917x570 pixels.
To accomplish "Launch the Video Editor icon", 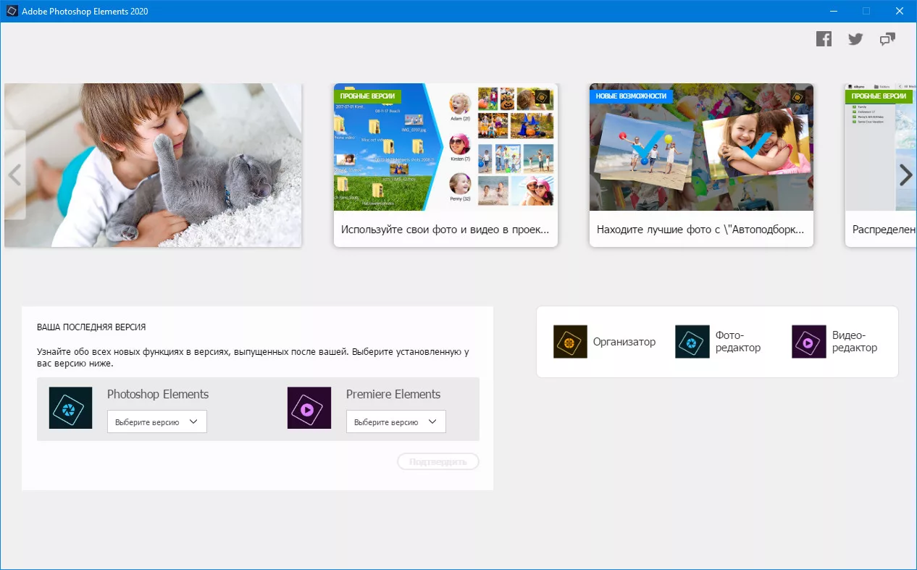I will pyautogui.click(x=808, y=342).
